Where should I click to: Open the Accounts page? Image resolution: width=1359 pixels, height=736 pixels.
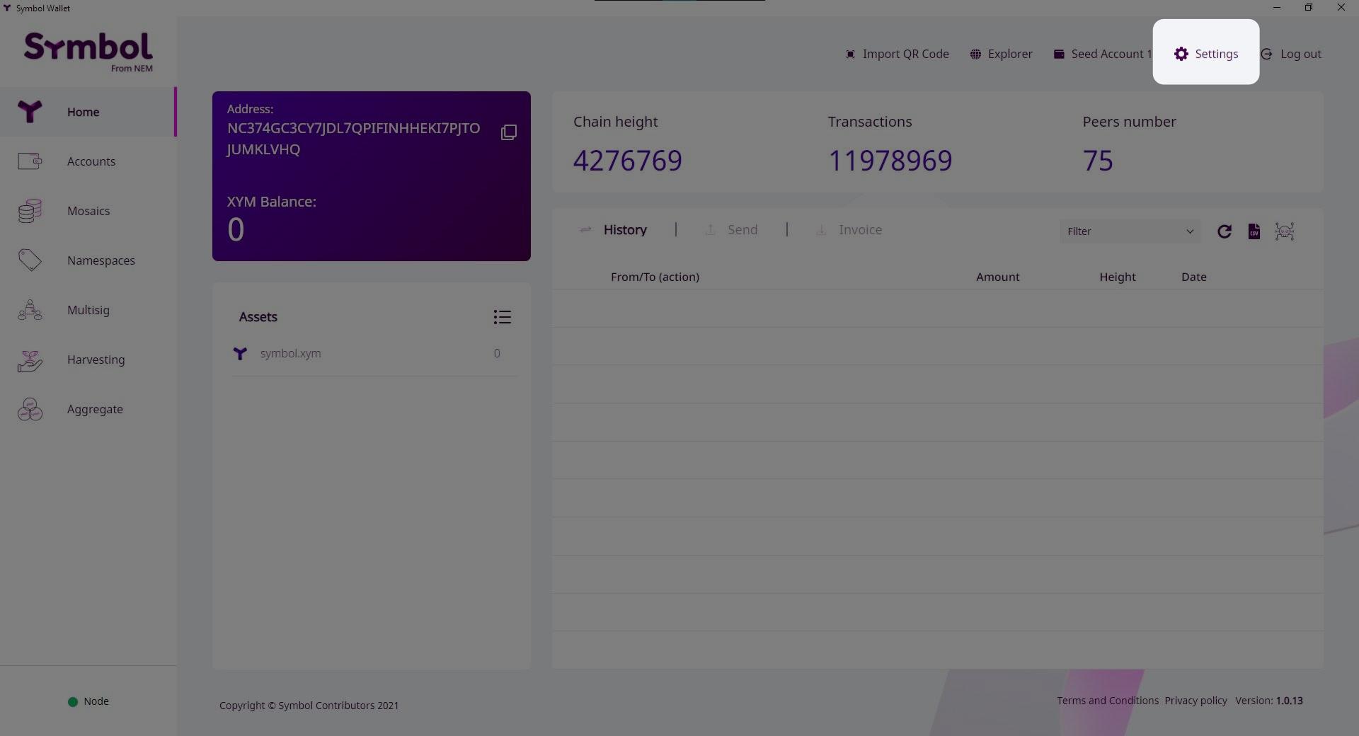pyautogui.click(x=88, y=161)
